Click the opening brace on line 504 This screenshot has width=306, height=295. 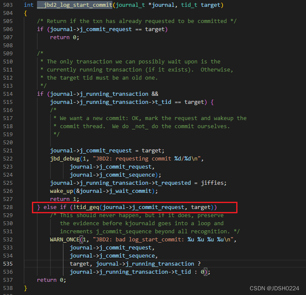[26, 13]
